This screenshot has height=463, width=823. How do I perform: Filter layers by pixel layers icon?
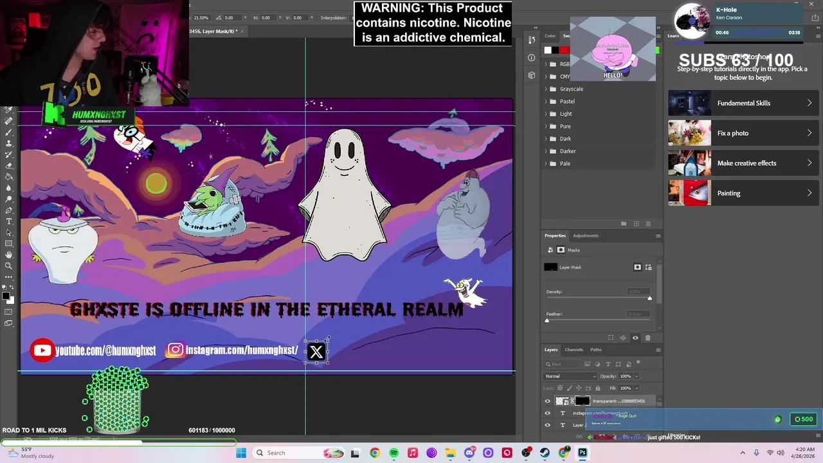(x=587, y=364)
